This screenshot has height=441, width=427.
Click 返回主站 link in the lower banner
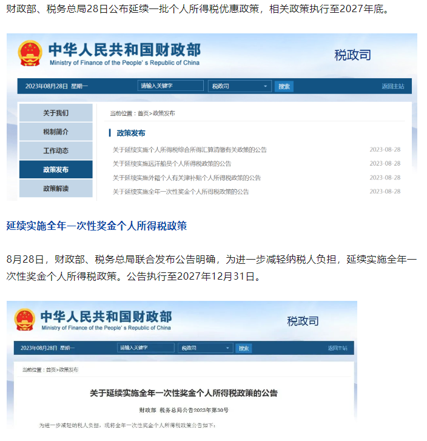[x=338, y=348]
